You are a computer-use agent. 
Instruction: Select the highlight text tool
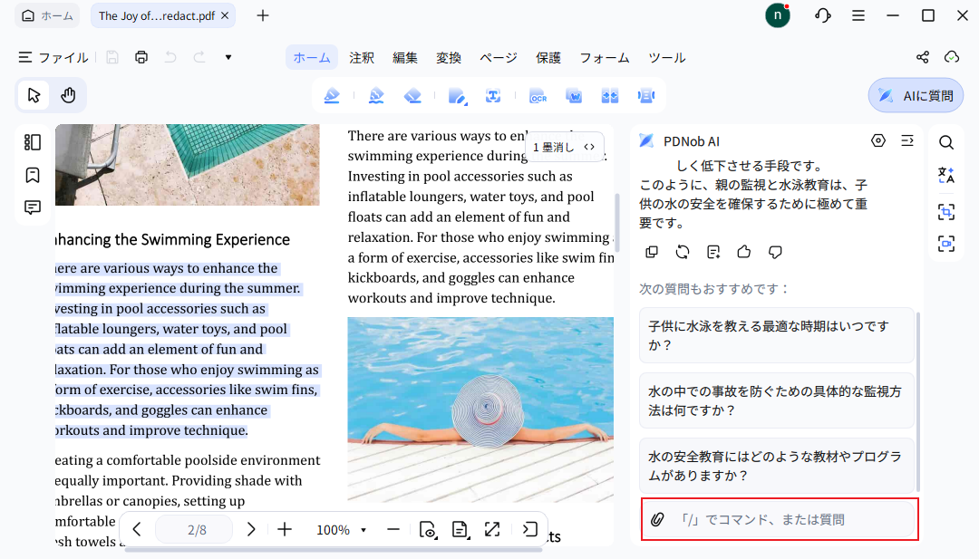[x=331, y=95]
